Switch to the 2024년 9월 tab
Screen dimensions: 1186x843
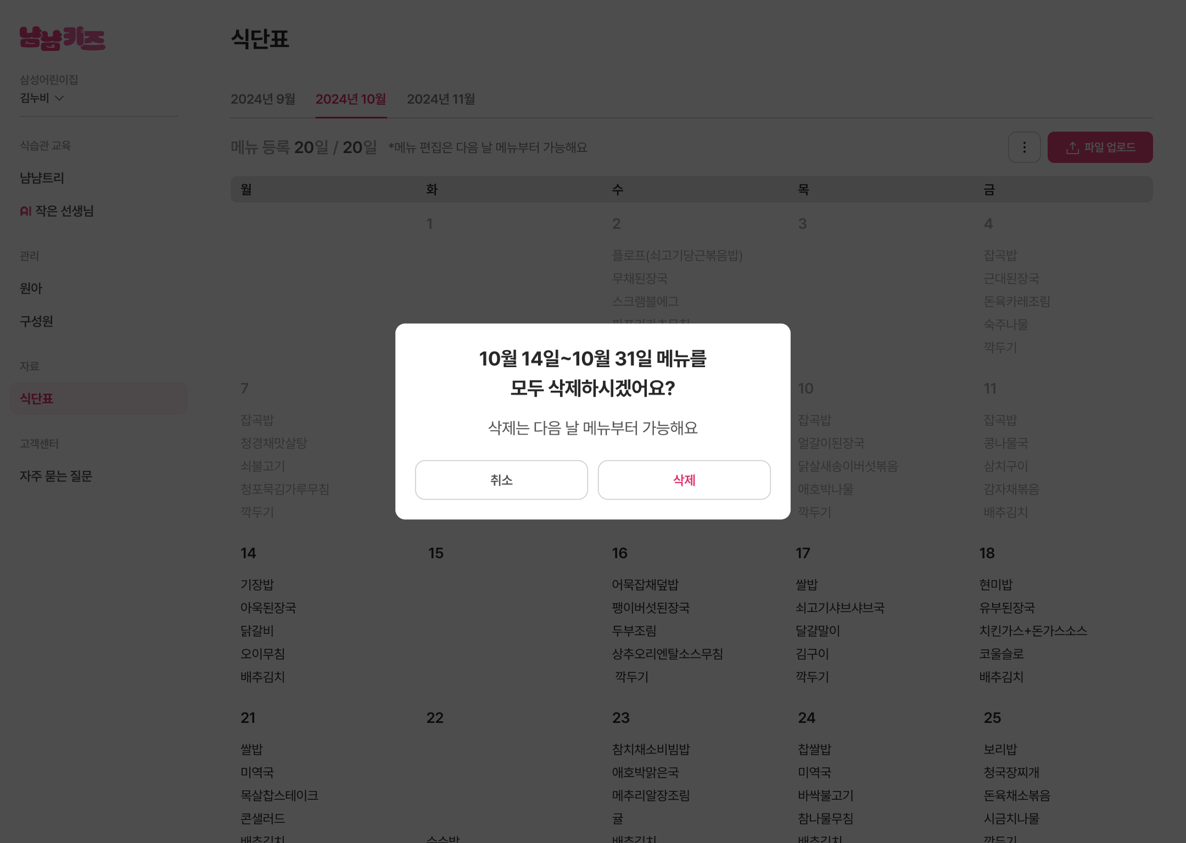click(263, 99)
